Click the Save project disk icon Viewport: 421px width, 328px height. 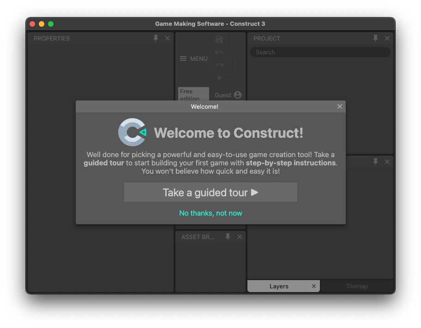[219, 40]
